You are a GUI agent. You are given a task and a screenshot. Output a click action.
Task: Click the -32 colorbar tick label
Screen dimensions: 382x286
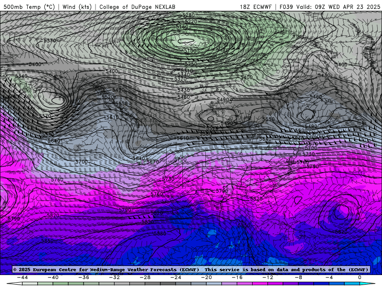(x=114, y=277)
